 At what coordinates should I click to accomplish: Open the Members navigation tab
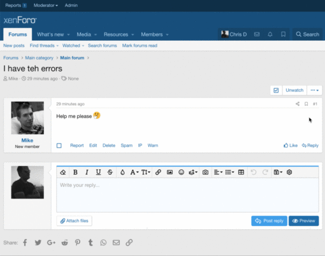[155, 34]
